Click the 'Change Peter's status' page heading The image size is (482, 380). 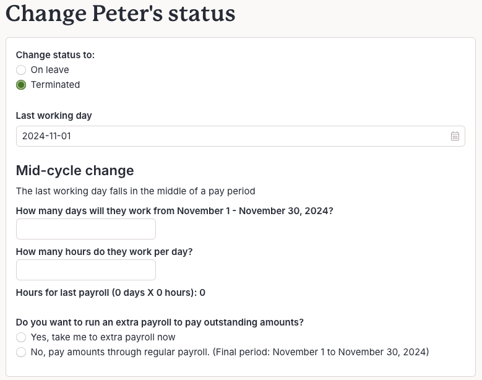pos(120,14)
